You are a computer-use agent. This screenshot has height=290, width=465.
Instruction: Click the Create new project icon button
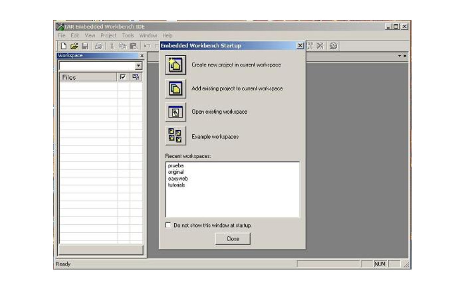click(176, 65)
